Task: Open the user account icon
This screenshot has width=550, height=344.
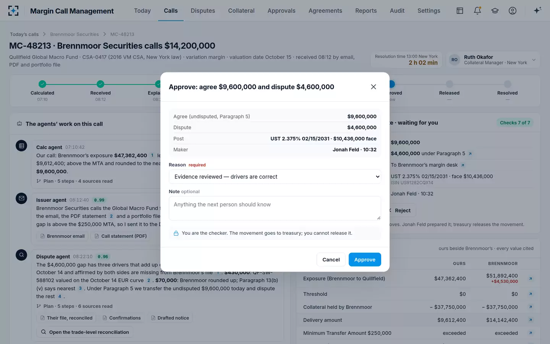Action: pos(513,11)
